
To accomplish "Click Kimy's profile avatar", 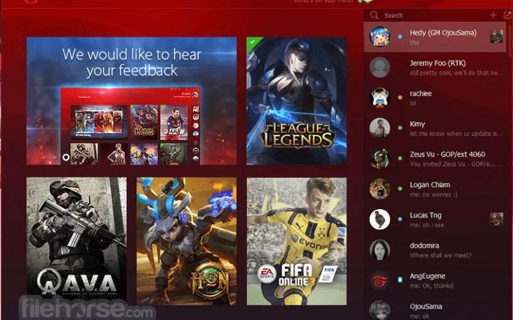I will pos(380,127).
